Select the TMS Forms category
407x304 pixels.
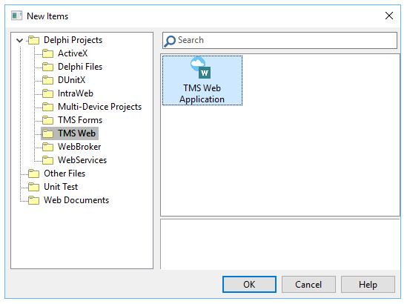pyautogui.click(x=80, y=120)
